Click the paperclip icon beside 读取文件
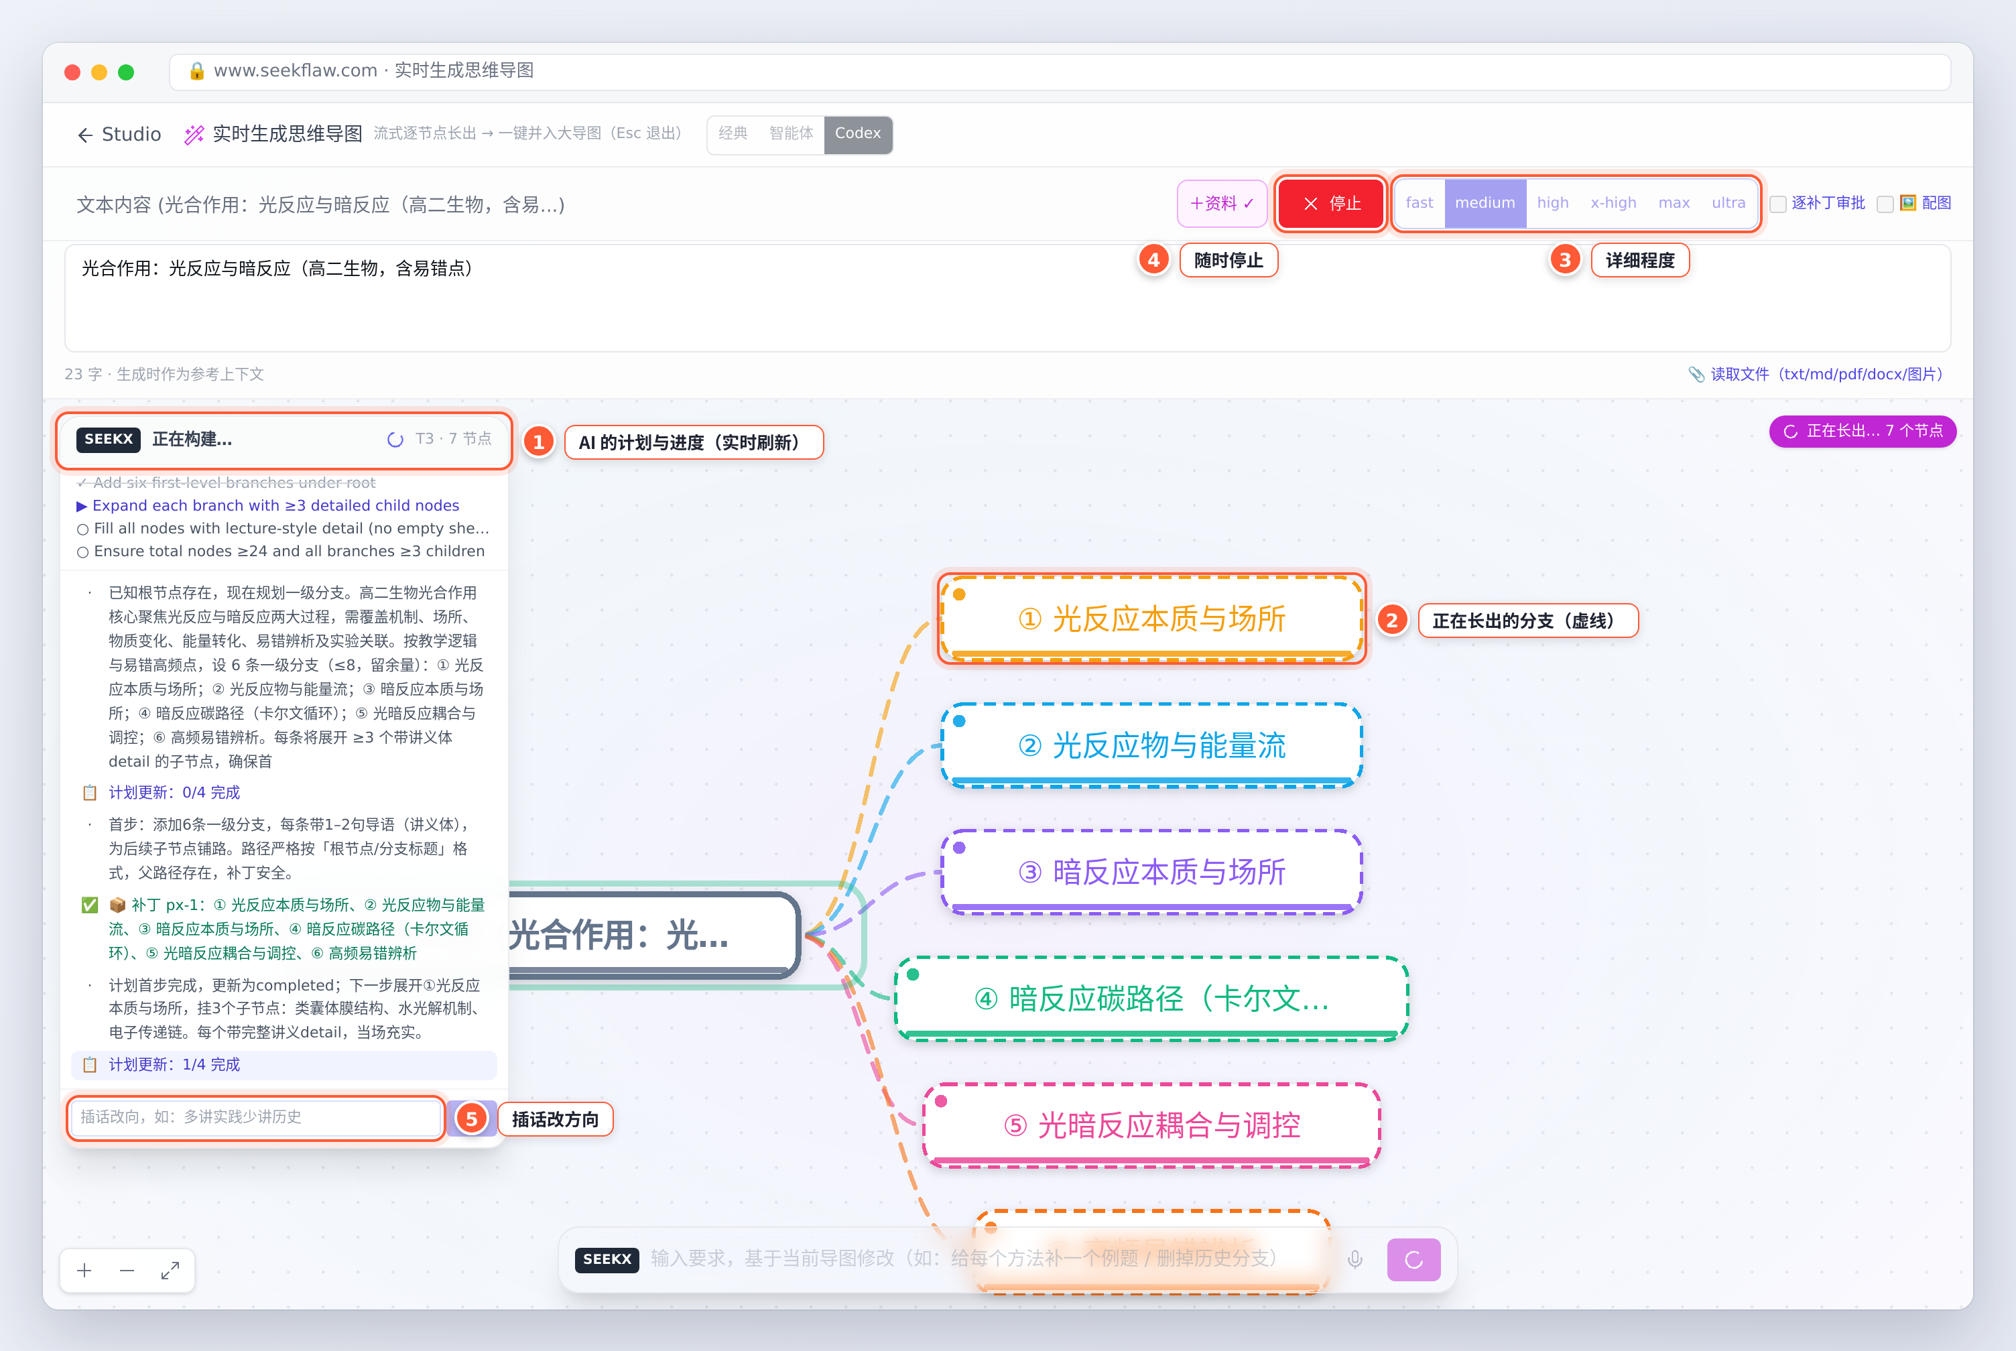This screenshot has height=1351, width=2016. coord(1696,374)
